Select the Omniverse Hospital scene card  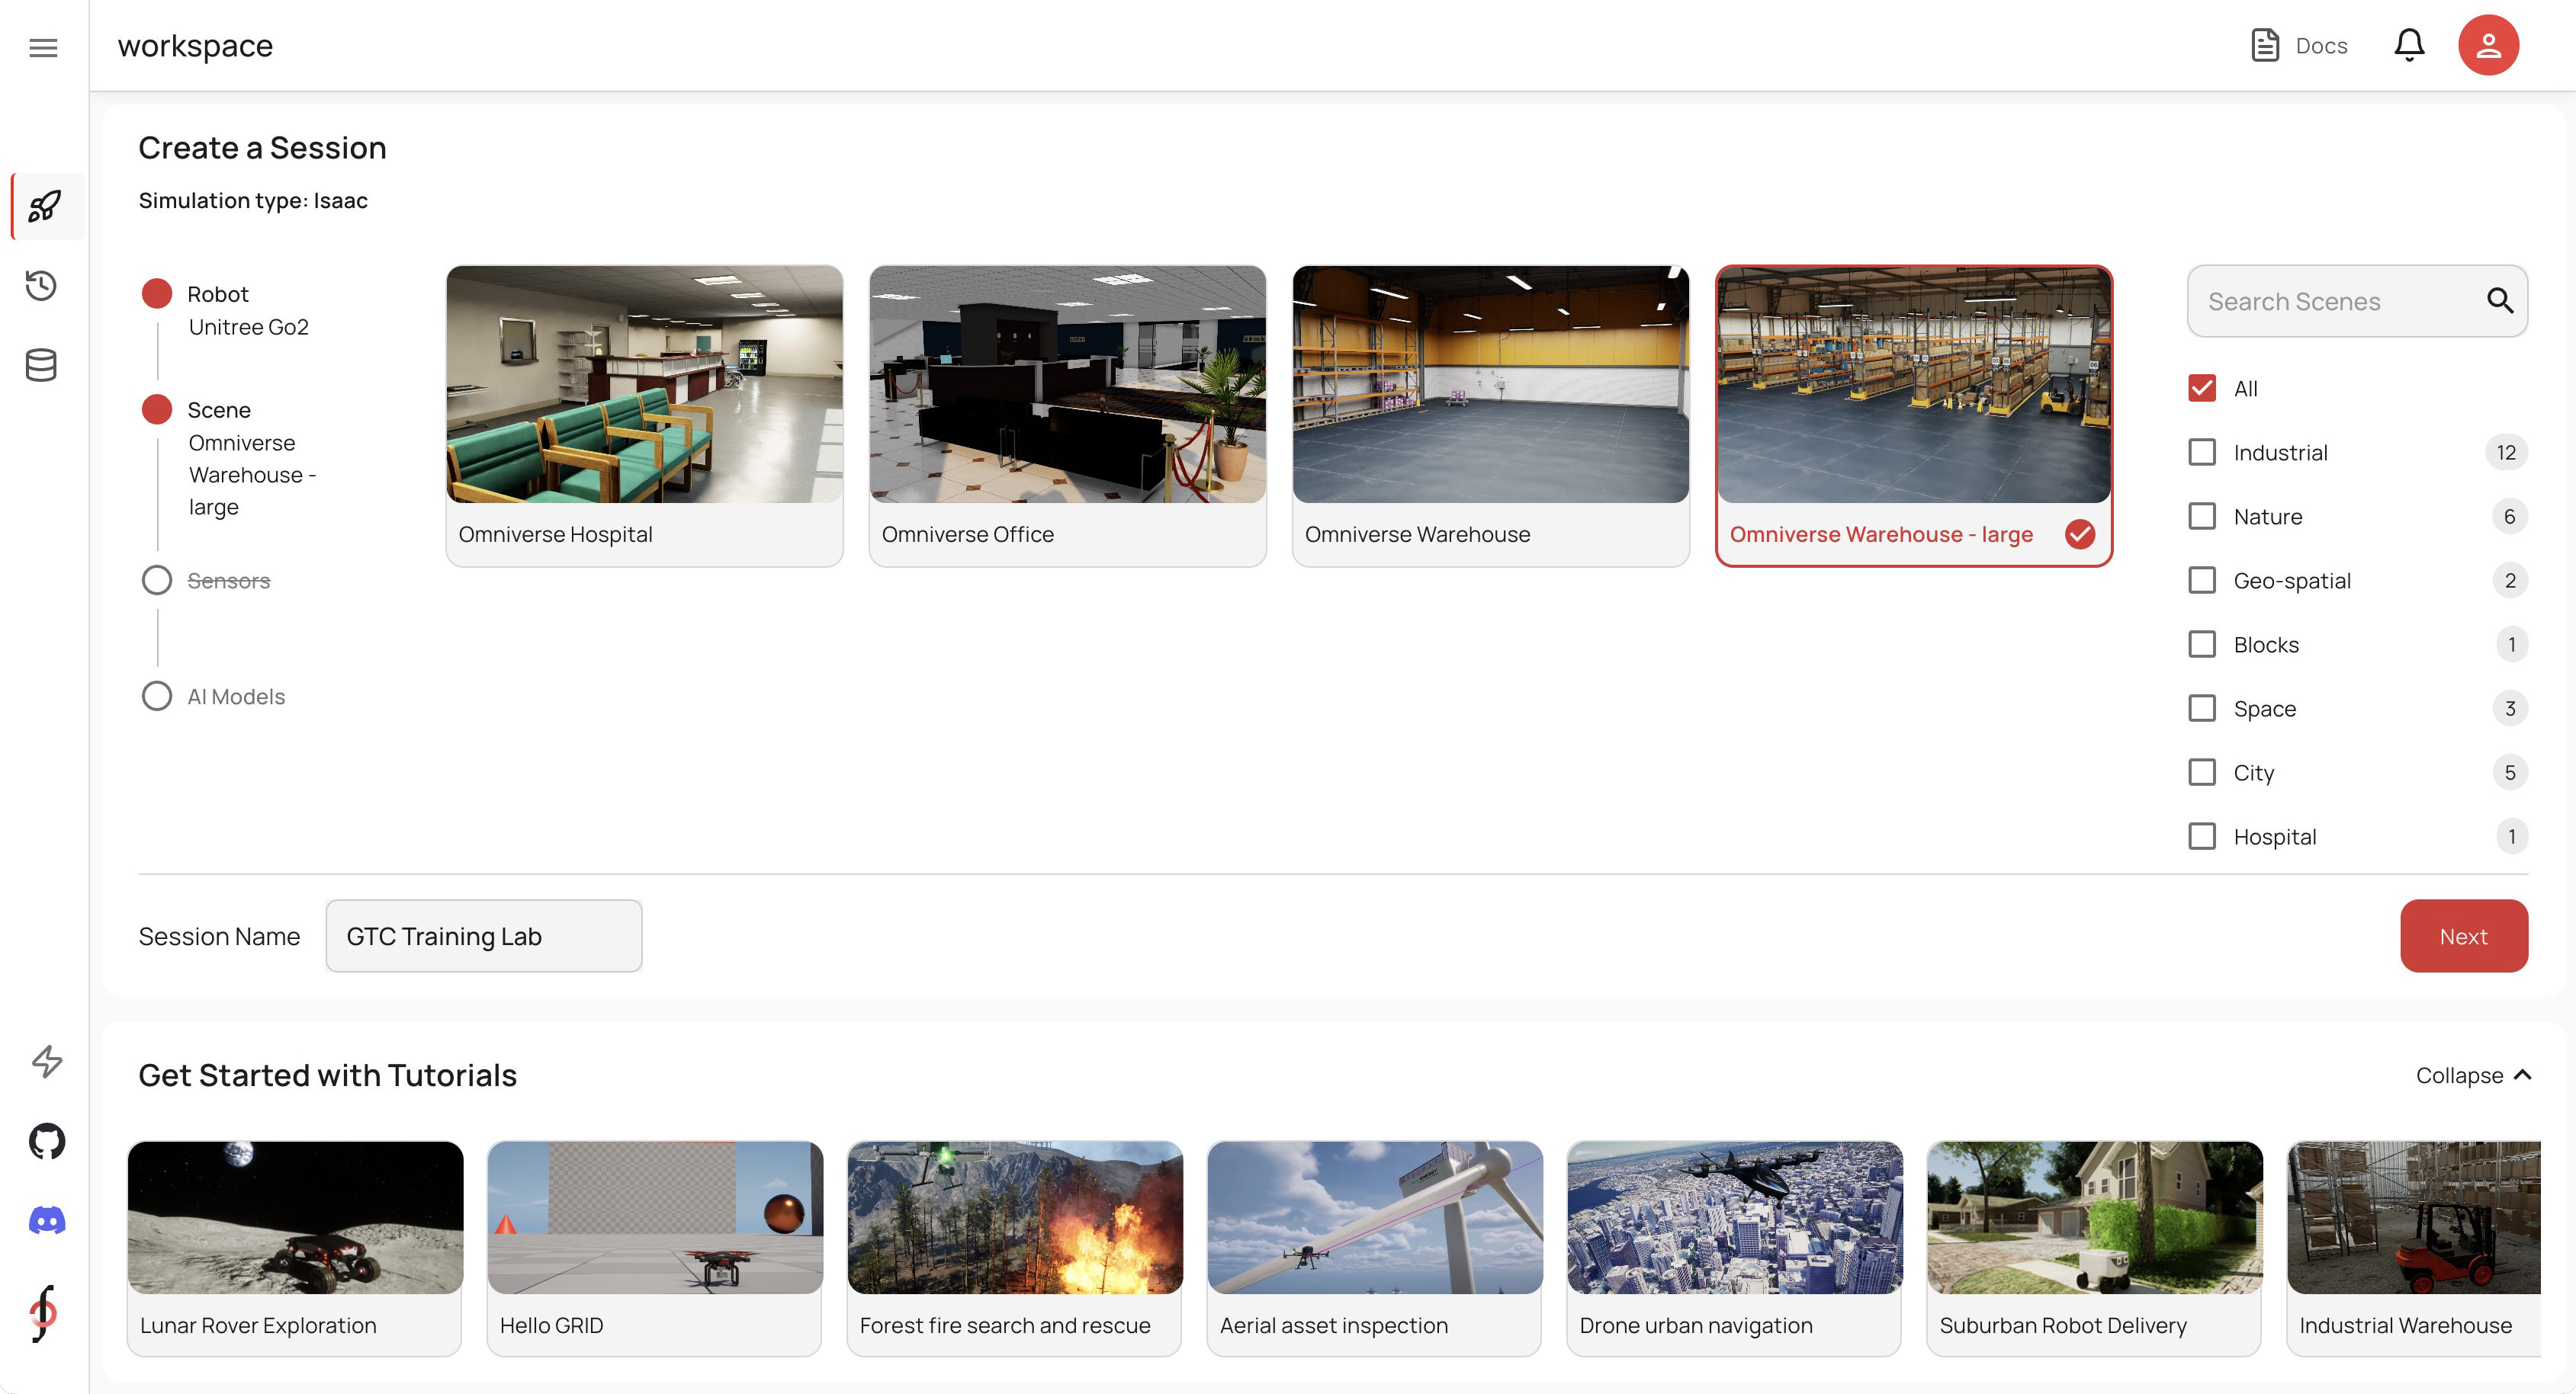click(x=644, y=415)
